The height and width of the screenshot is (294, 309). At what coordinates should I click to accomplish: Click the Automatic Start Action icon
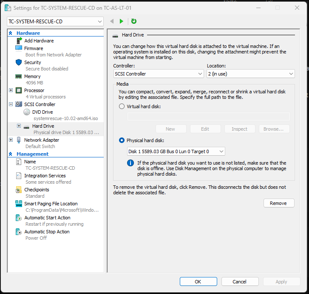19,218
